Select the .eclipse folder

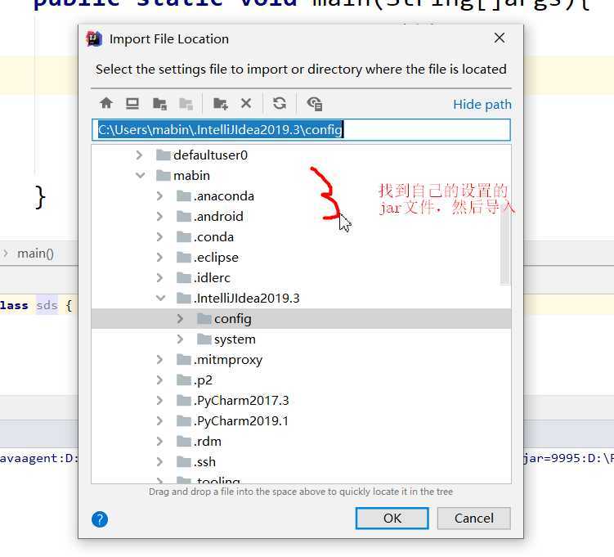pos(301,258)
